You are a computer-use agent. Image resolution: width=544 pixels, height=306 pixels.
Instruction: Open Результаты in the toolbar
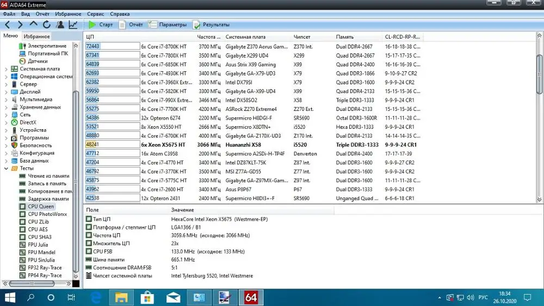click(211, 24)
